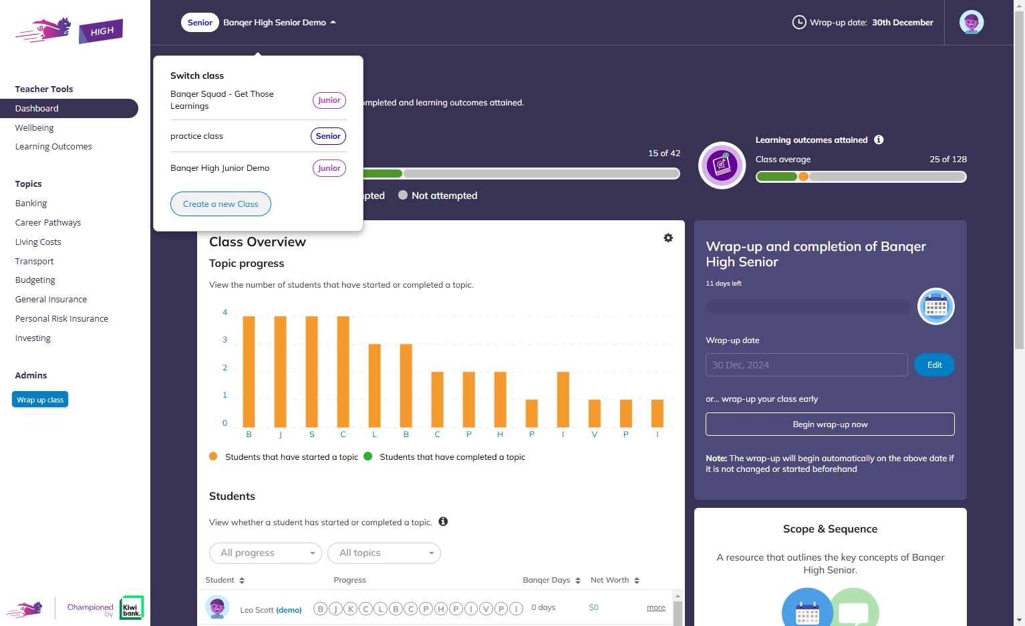
Task: Click Leo Scott's avatar
Action: tap(217, 607)
